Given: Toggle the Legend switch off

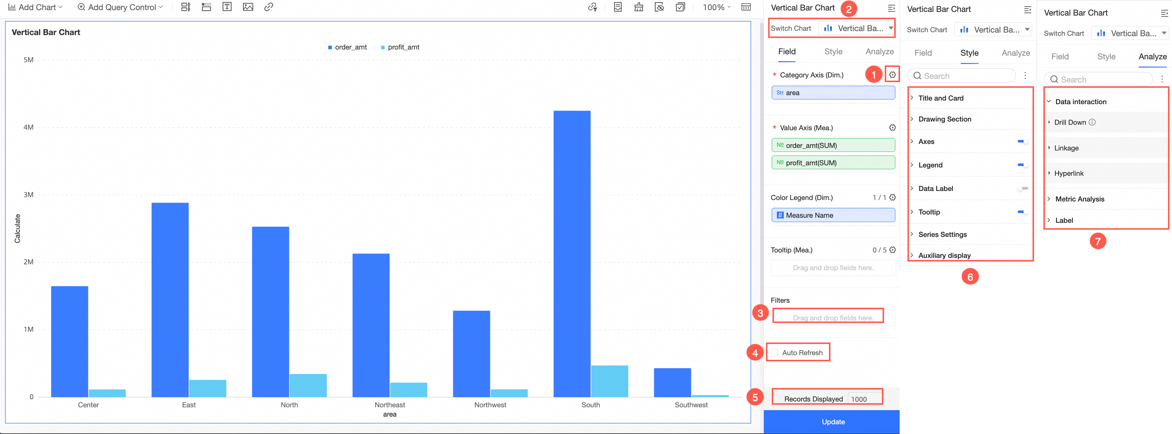Looking at the screenshot, I should tap(1022, 165).
